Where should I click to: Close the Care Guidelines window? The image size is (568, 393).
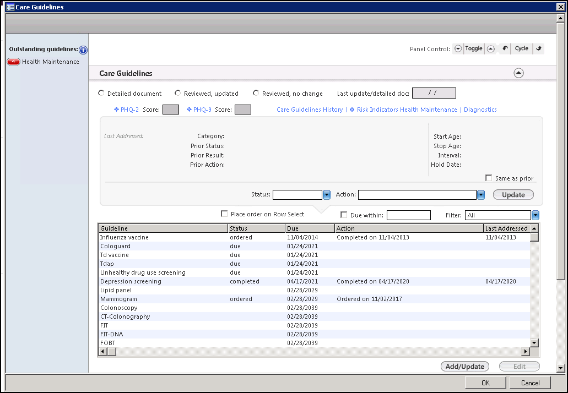560,7
